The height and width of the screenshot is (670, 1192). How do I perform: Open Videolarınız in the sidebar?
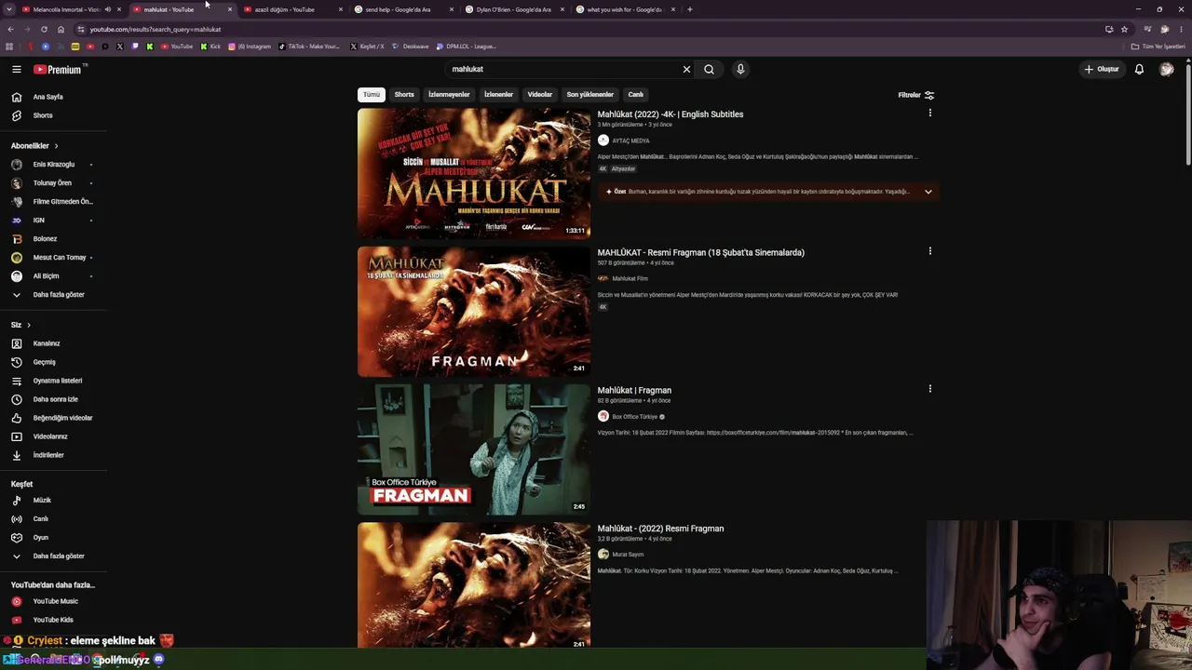50,436
